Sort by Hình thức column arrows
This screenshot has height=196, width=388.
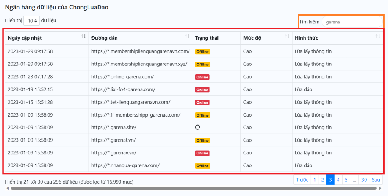coord(378,36)
